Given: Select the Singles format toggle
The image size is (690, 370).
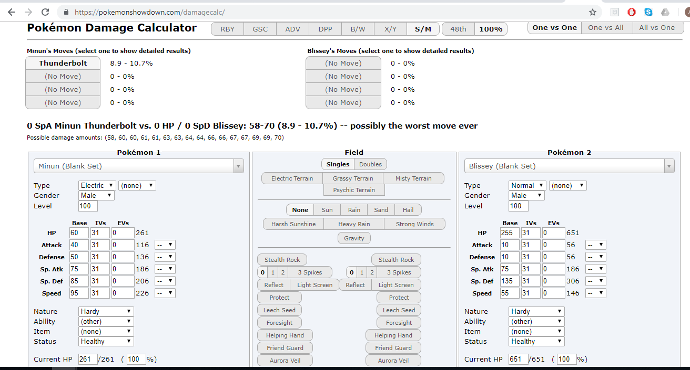Looking at the screenshot, I should coord(338,164).
